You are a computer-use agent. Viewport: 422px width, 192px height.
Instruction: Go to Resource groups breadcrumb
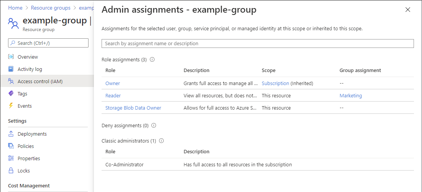(x=51, y=8)
